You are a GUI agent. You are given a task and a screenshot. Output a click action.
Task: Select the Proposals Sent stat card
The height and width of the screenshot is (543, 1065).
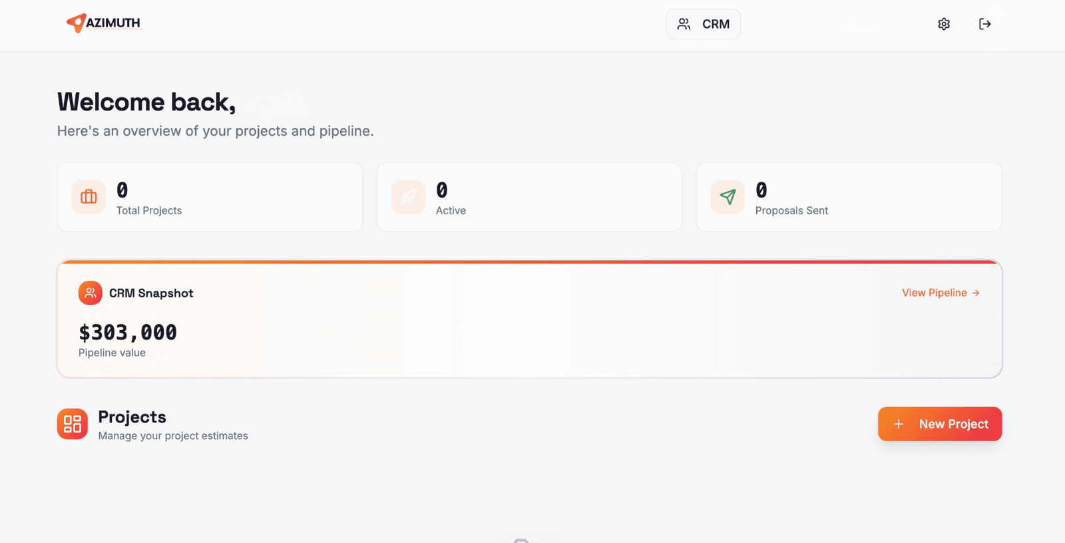pyautogui.click(x=848, y=197)
